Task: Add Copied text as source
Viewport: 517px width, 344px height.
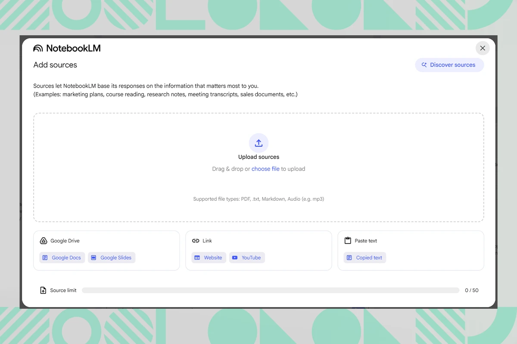Action: [365, 258]
